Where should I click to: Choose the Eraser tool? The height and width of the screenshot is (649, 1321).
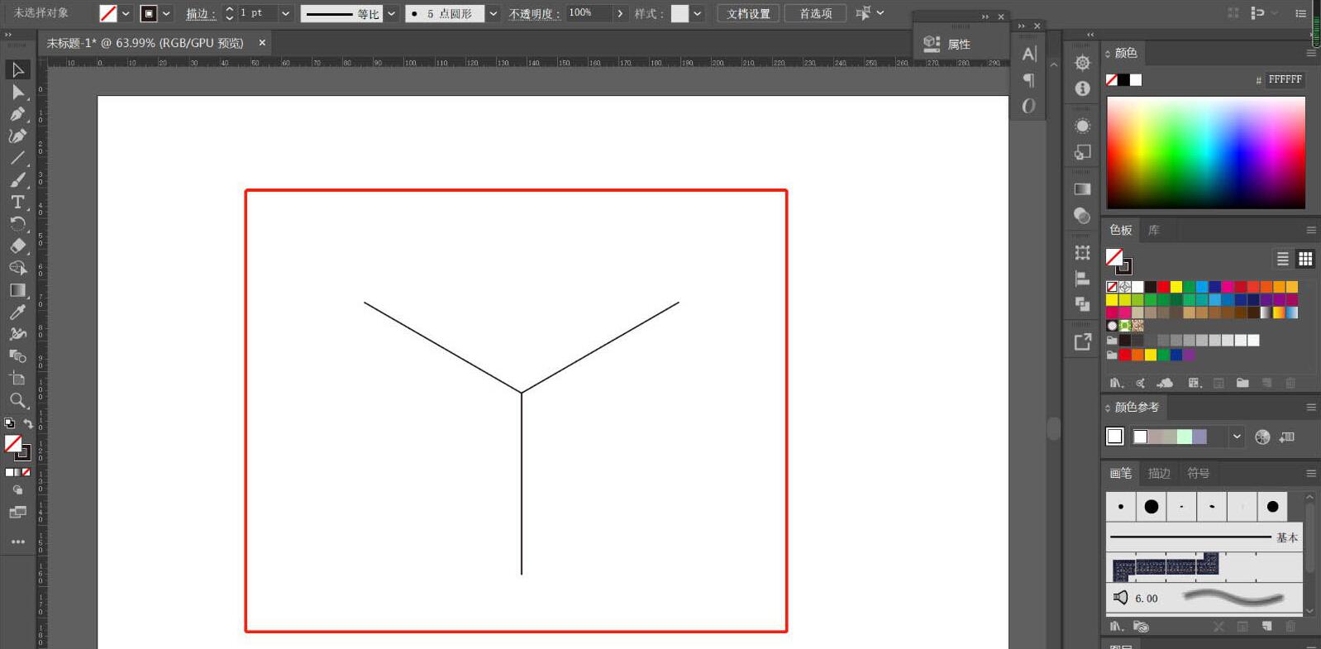(x=17, y=246)
